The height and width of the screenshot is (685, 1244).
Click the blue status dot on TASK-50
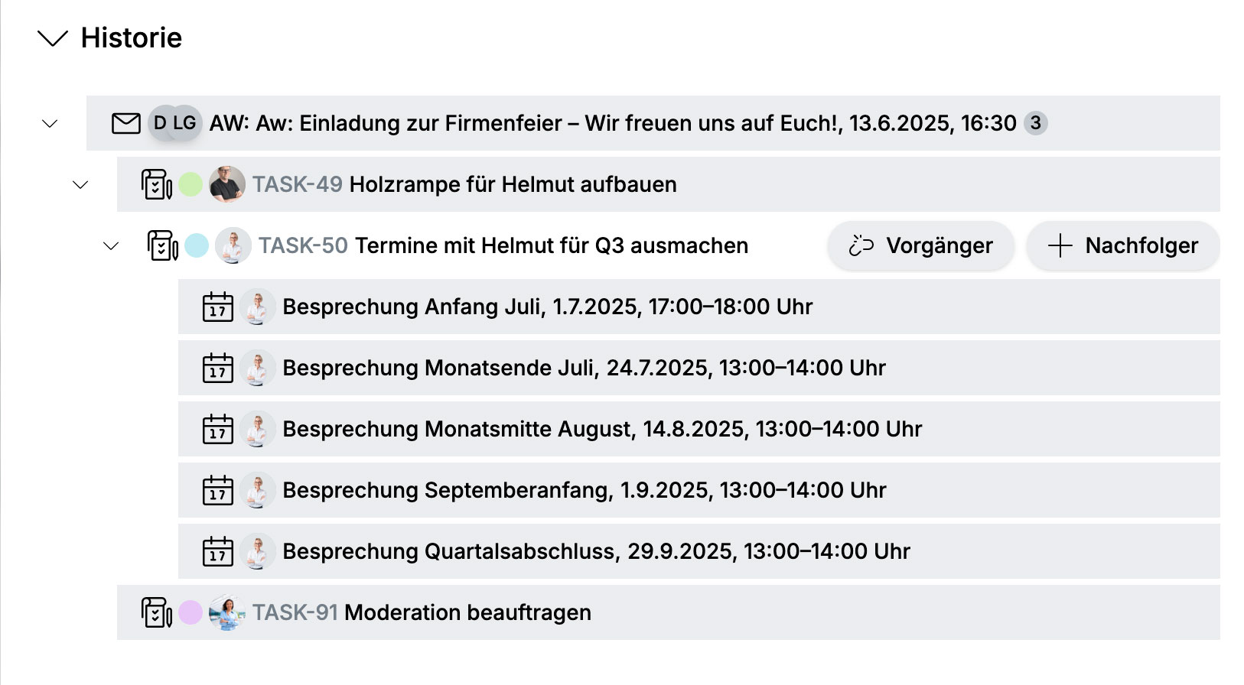tap(197, 245)
